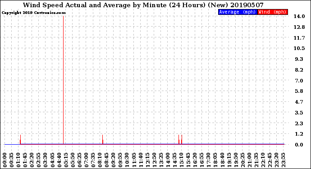Click the small red spike near 01:10
The width and height of the screenshot is (311, 169).
pyautogui.click(x=20, y=139)
